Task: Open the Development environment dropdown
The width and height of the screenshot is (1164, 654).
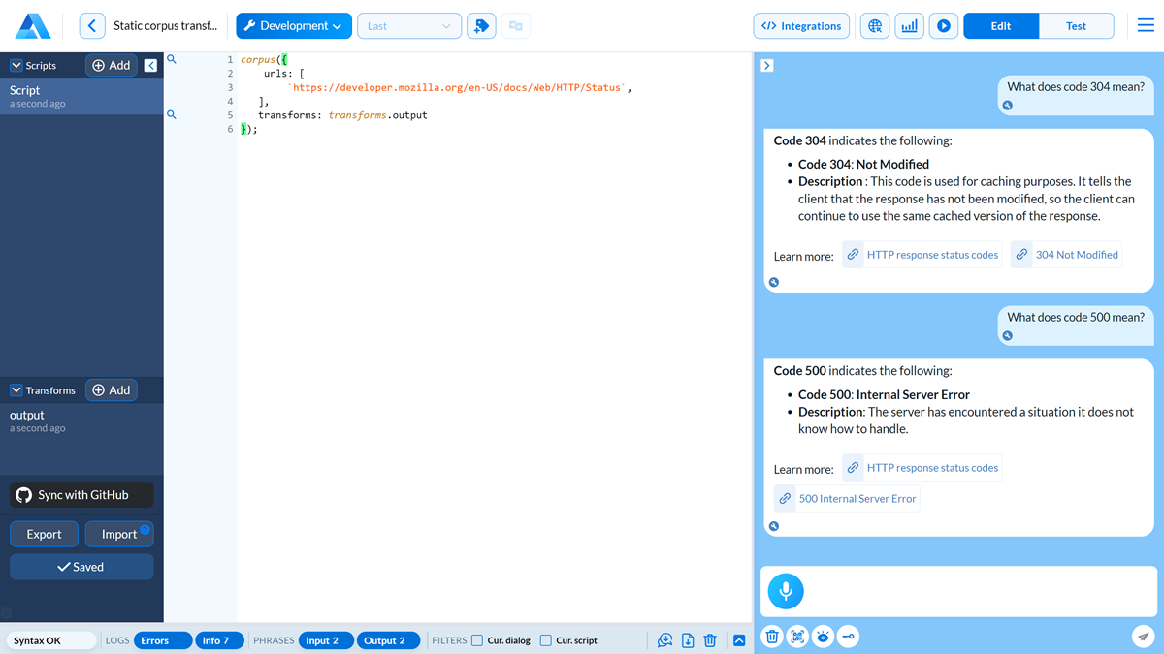Action: click(294, 26)
